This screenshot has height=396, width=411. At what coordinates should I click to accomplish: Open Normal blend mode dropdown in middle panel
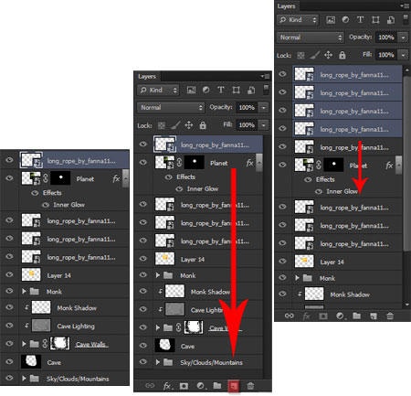171,107
